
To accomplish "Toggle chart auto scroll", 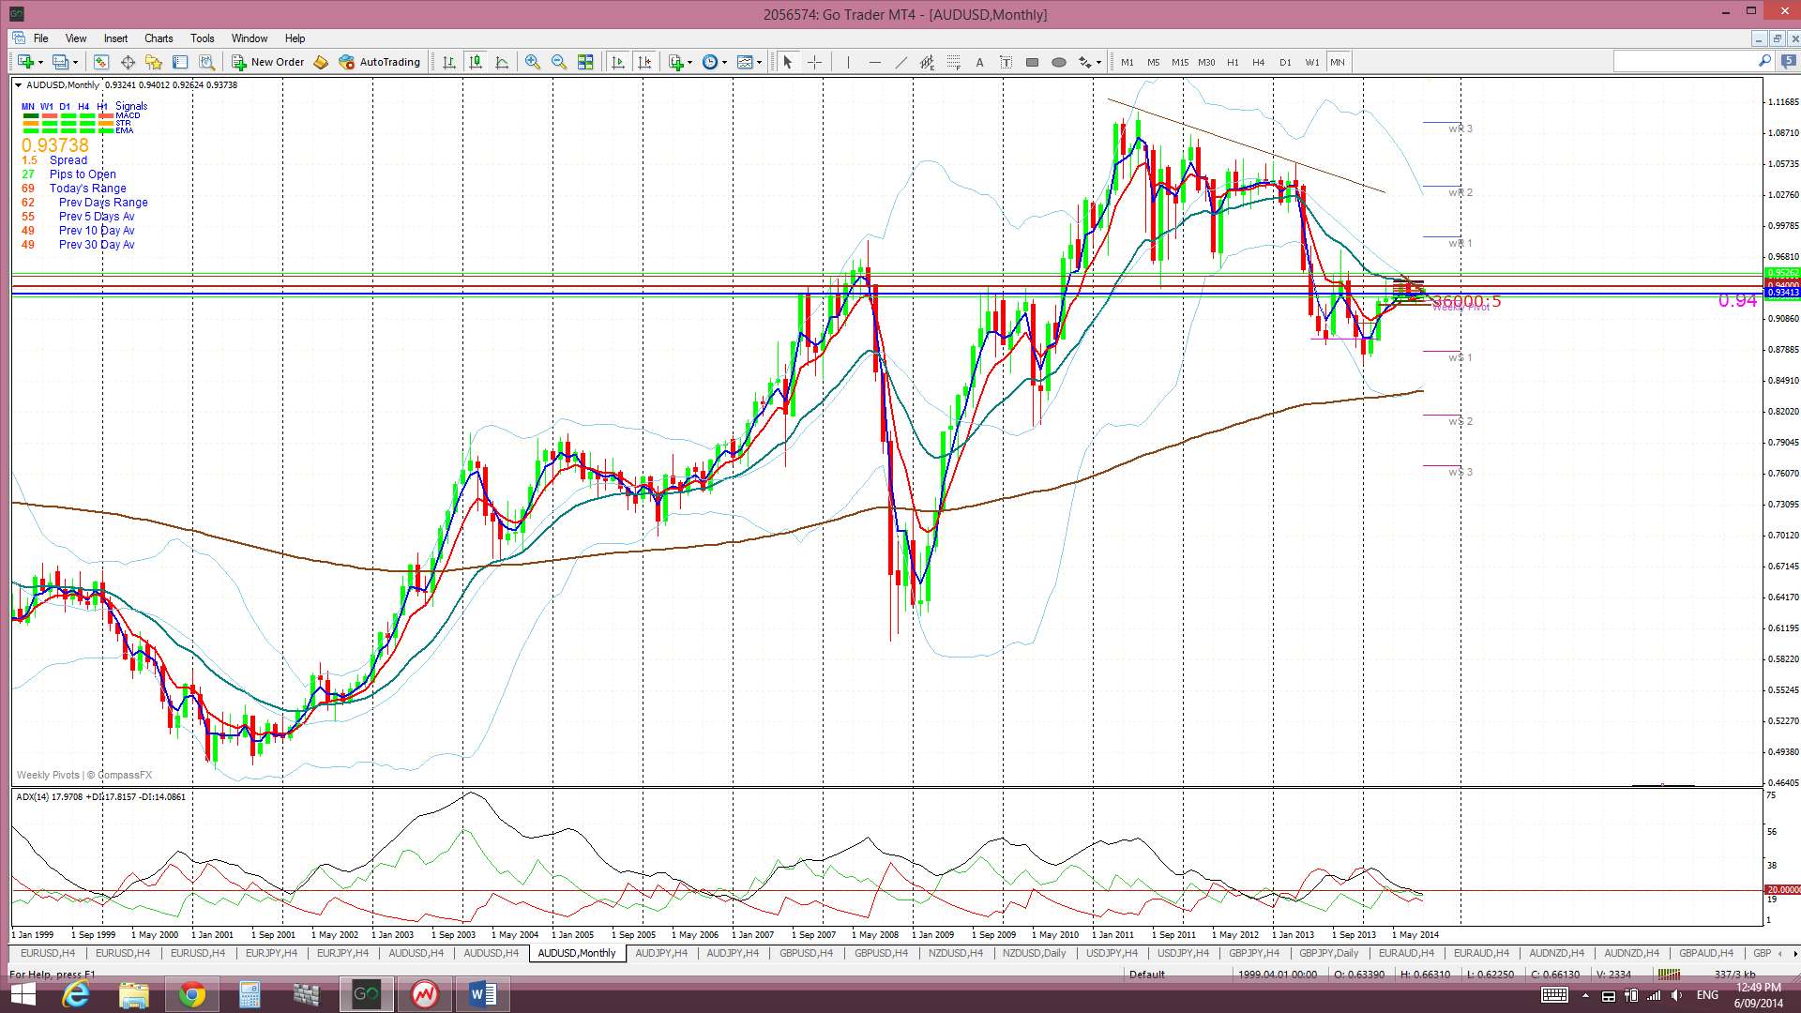I will click(x=617, y=62).
